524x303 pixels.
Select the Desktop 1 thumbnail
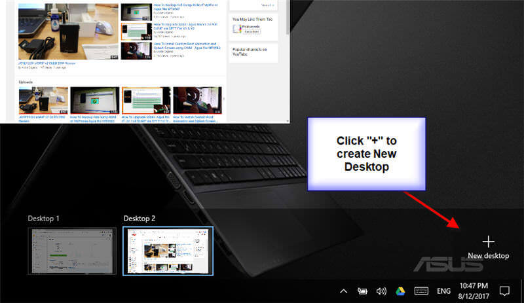(x=72, y=251)
